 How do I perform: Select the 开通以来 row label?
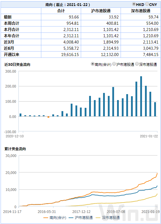point(12,55)
